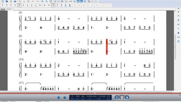This screenshot has width=181, height=102.
Task: Stop playback in the top toolbar
Action: pyautogui.click(x=62, y=1)
